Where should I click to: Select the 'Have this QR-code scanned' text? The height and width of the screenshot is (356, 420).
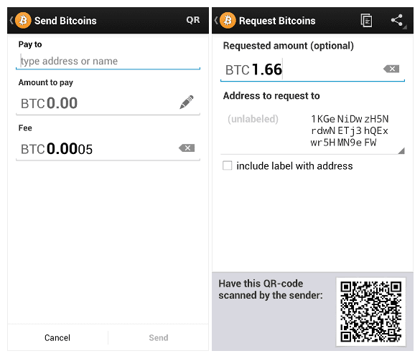pyautogui.click(x=271, y=289)
